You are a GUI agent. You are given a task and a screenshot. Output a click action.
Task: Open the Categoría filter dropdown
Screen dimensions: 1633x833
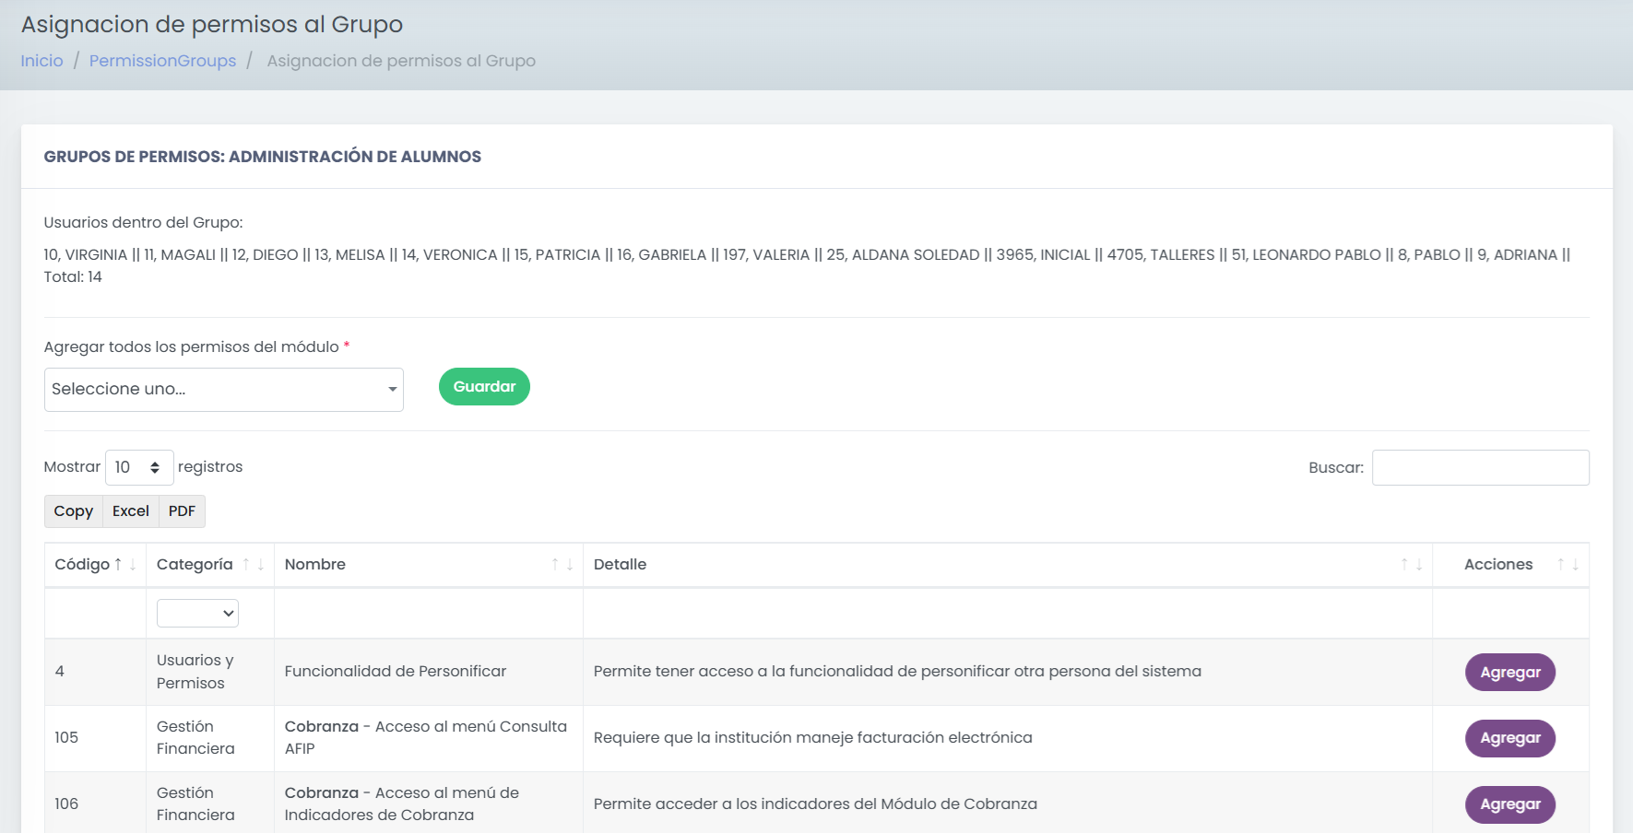click(x=197, y=613)
